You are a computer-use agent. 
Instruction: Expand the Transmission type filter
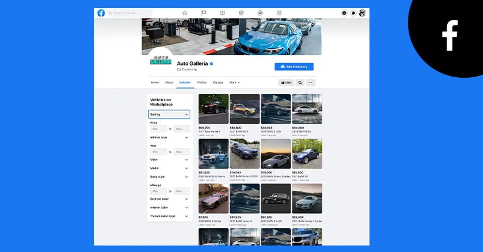point(169,216)
